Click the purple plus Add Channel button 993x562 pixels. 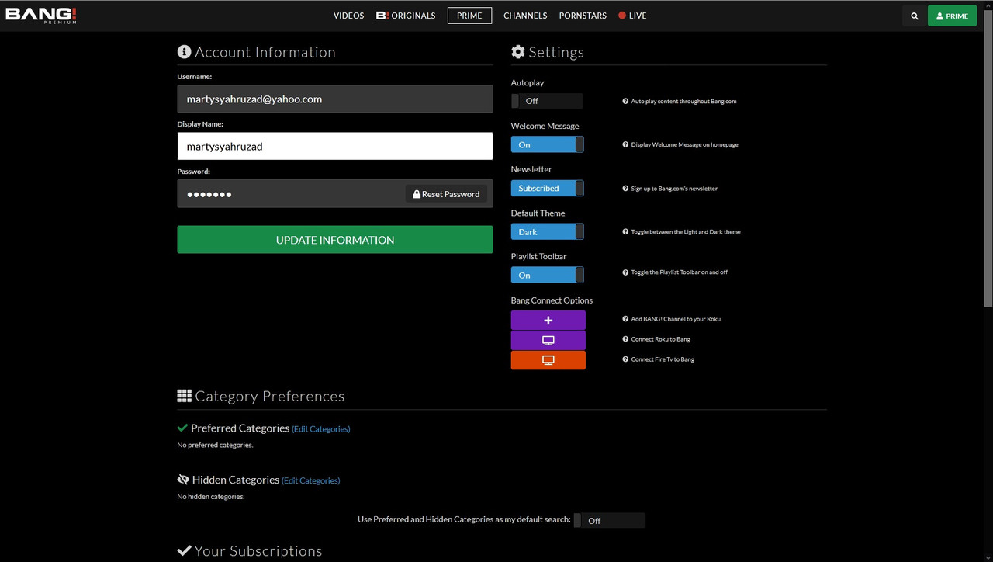[548, 320]
